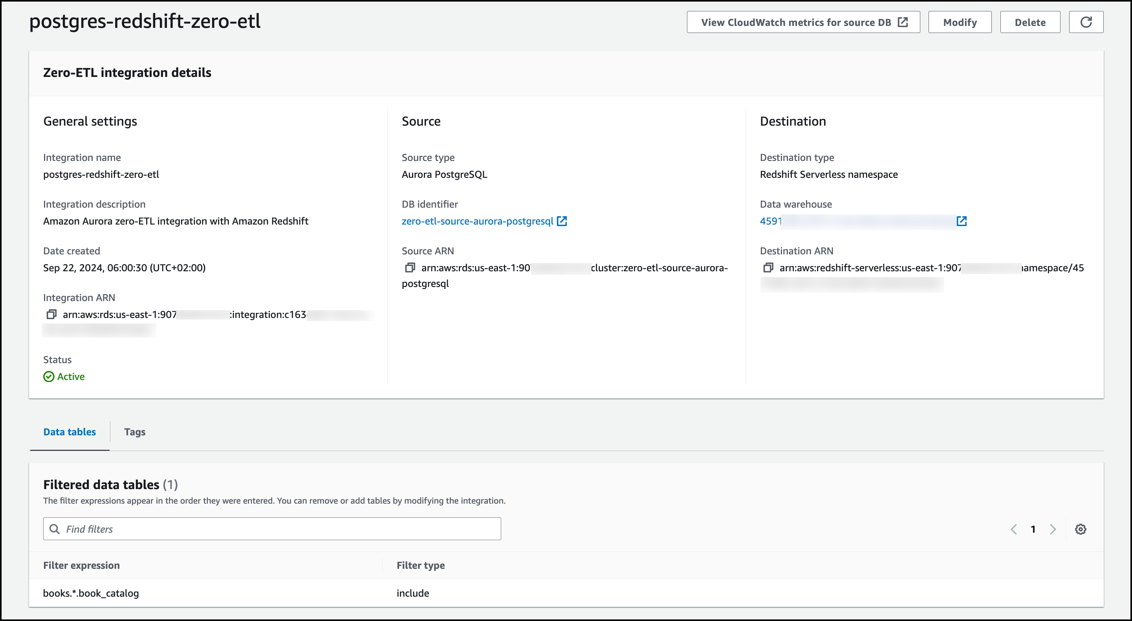The height and width of the screenshot is (621, 1132).
Task: View CloudWatch metrics for source DB
Action: pyautogui.click(x=803, y=22)
